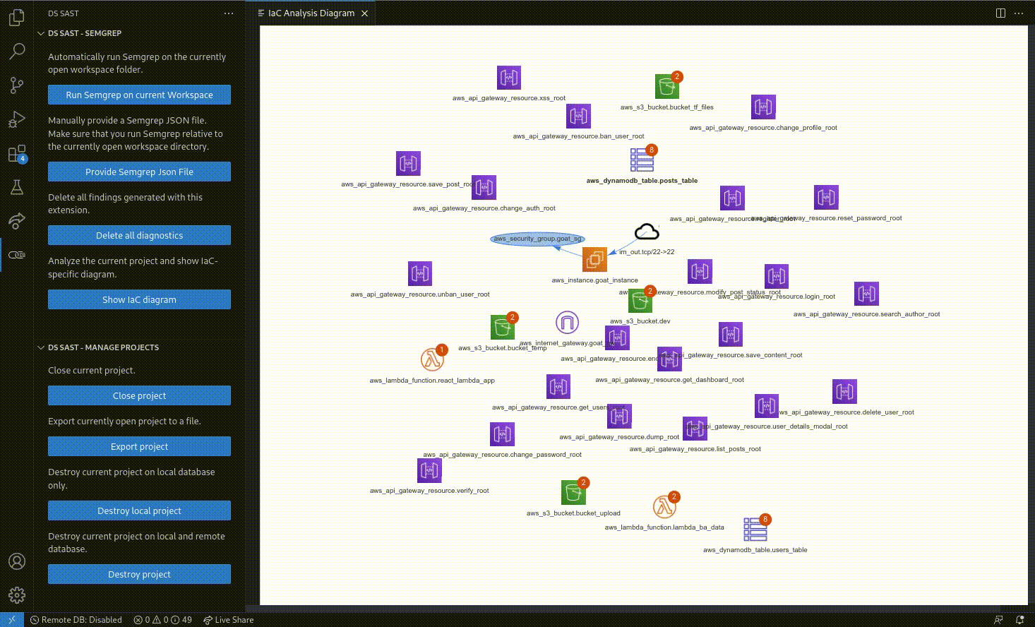Open the Live Share view icon
The width and height of the screenshot is (1035, 627).
click(17, 221)
